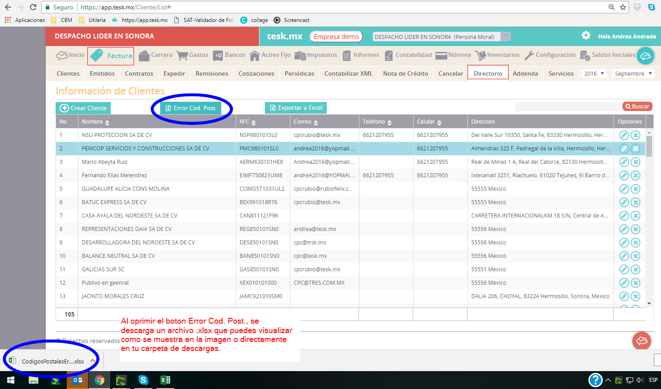
Task: Switch to the Directorio tab
Action: tap(488, 73)
